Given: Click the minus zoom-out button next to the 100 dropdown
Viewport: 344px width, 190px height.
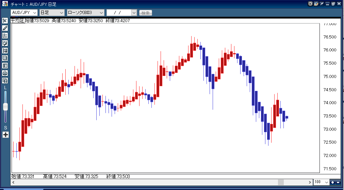Looking at the screenshot, I should [x=338, y=182].
